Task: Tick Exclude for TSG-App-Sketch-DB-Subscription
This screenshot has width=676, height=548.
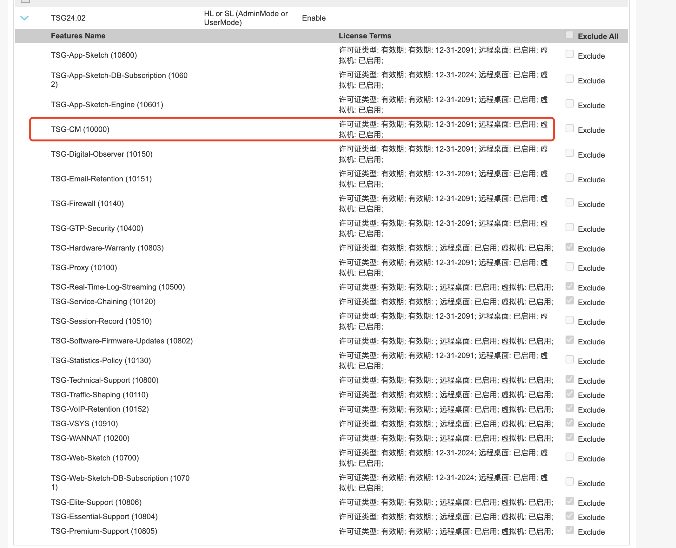Action: click(570, 79)
